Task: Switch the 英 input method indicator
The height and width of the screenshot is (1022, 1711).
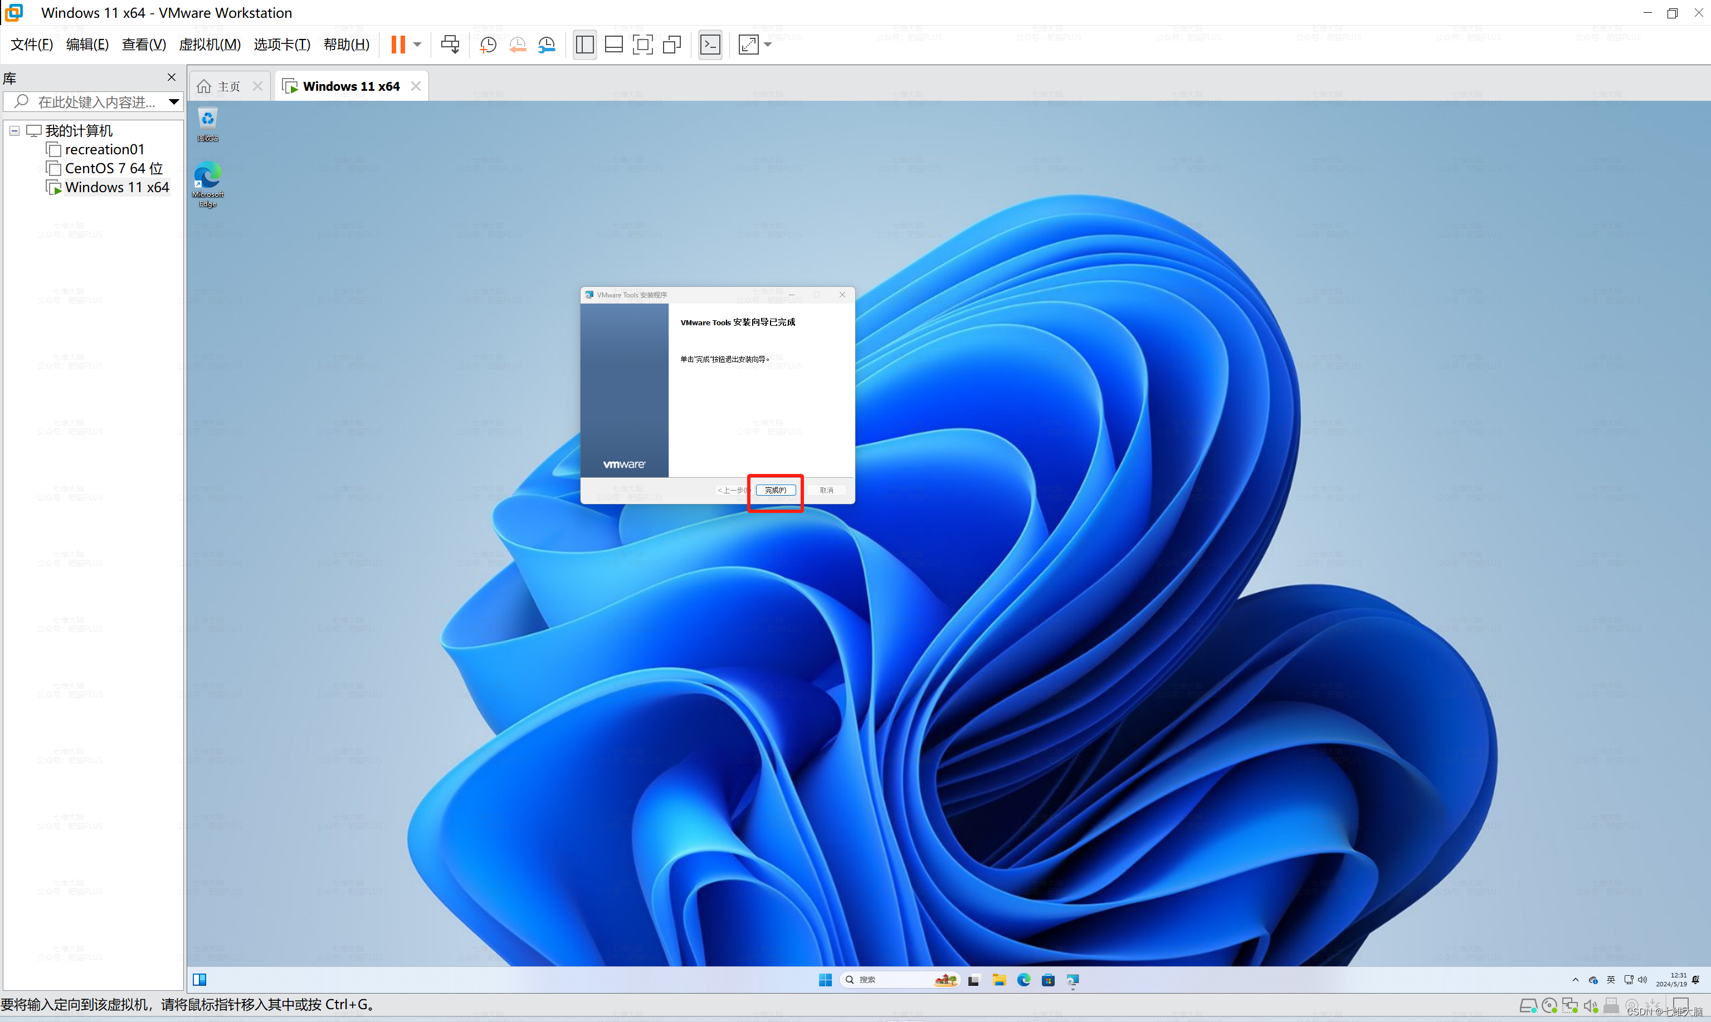Action: (x=1610, y=980)
